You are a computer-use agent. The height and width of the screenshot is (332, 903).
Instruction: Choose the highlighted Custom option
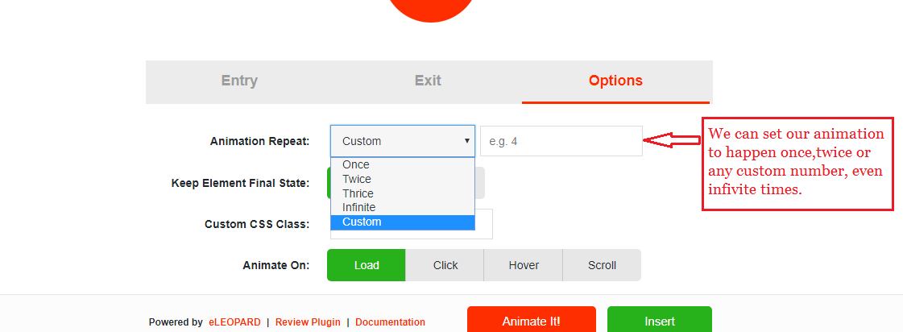tap(403, 222)
